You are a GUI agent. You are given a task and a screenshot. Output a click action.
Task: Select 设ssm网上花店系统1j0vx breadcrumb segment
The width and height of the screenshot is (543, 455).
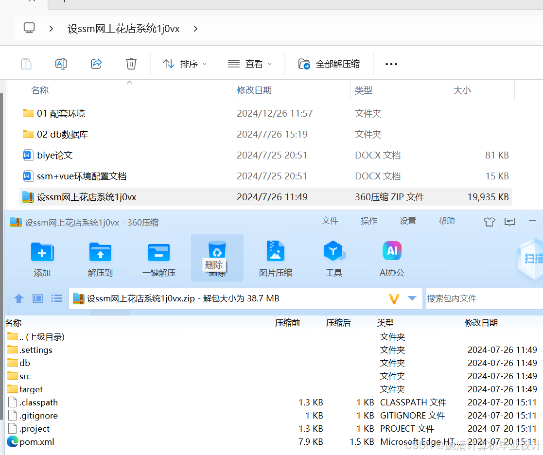pos(123,29)
